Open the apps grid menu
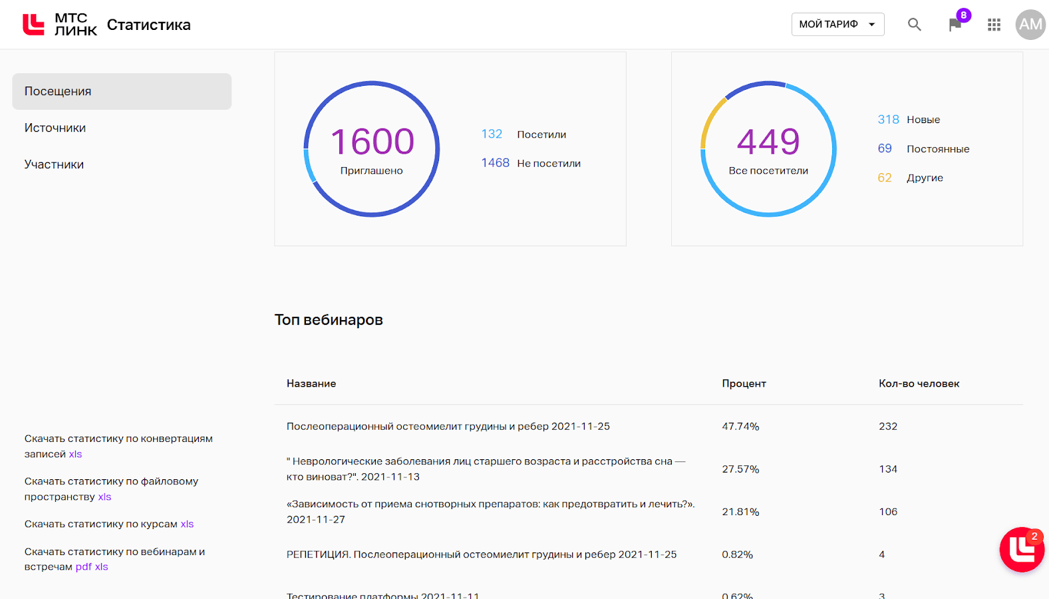Viewport: 1049px width, 599px height. point(994,25)
